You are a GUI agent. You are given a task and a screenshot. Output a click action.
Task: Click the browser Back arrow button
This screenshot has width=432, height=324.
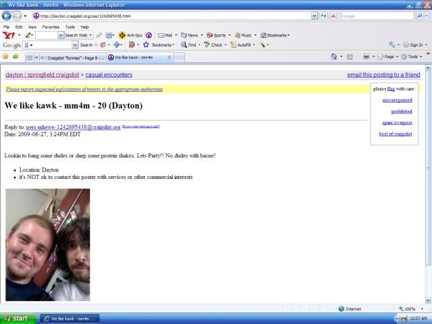7,16
